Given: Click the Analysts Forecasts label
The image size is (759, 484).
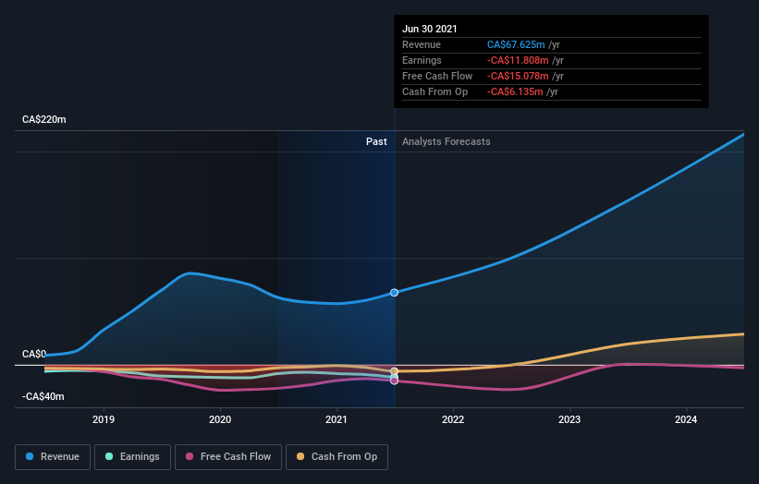Looking at the screenshot, I should pos(447,141).
